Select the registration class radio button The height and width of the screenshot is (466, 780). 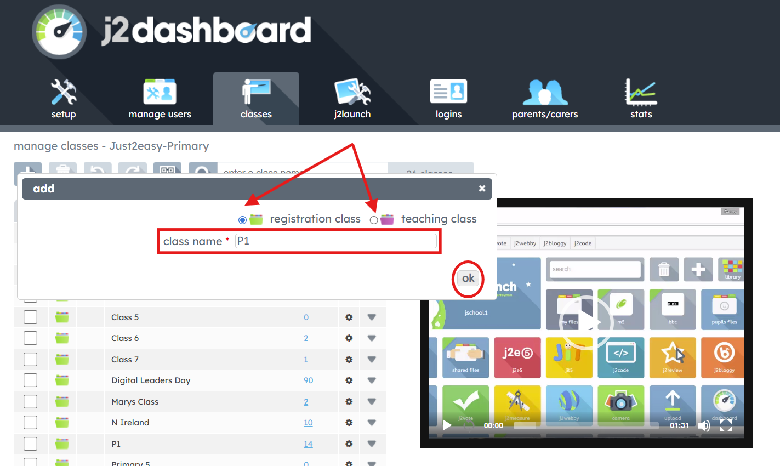pyautogui.click(x=242, y=220)
